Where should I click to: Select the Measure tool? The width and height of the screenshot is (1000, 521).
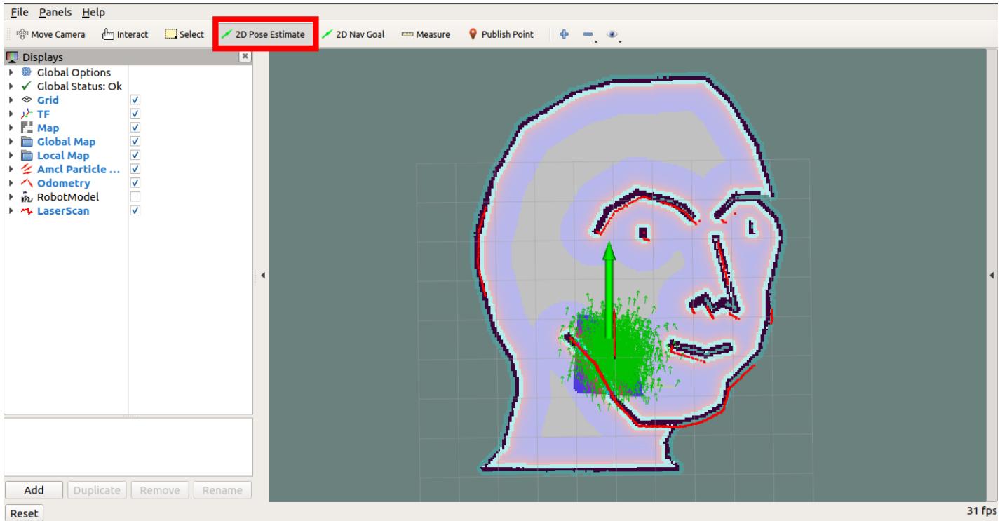(426, 34)
